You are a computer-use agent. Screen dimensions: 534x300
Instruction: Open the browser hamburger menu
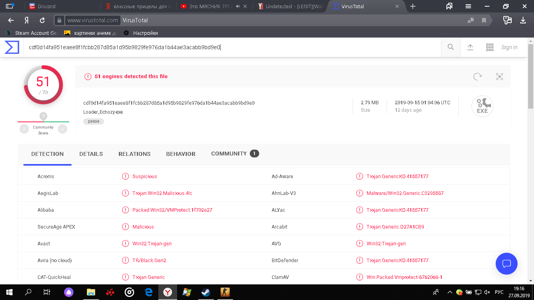468,6
